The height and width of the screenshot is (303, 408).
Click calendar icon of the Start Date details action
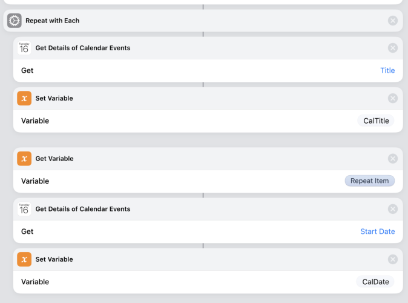[24, 209]
